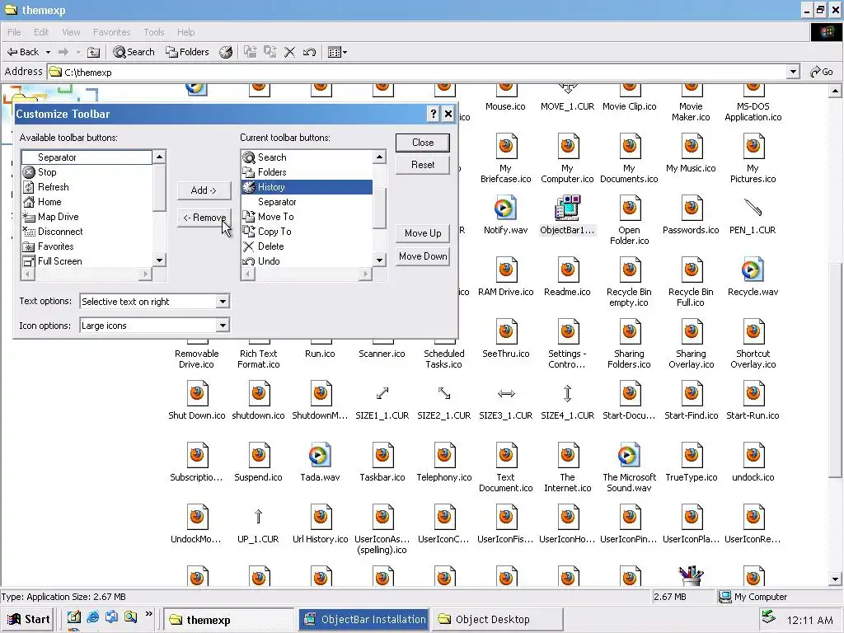Open the Edit menu

(41, 32)
